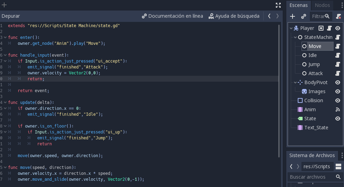Switch to the Nodos tab

(x=322, y=5)
